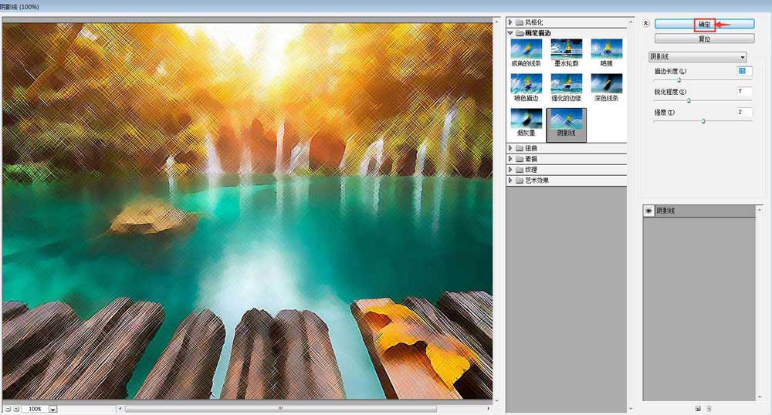Click the 锐化程度 slider handle
The width and height of the screenshot is (772, 415).
click(689, 100)
